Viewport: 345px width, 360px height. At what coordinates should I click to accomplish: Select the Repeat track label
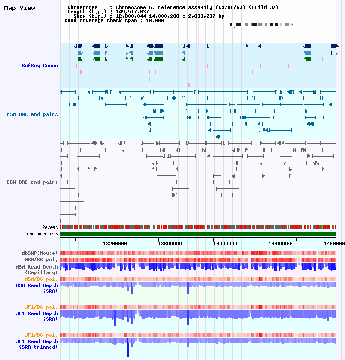[50, 227]
